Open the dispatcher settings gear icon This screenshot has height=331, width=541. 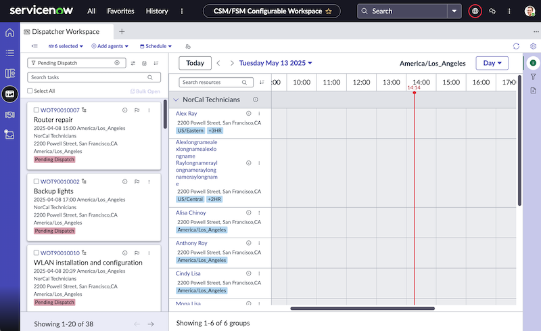533,46
